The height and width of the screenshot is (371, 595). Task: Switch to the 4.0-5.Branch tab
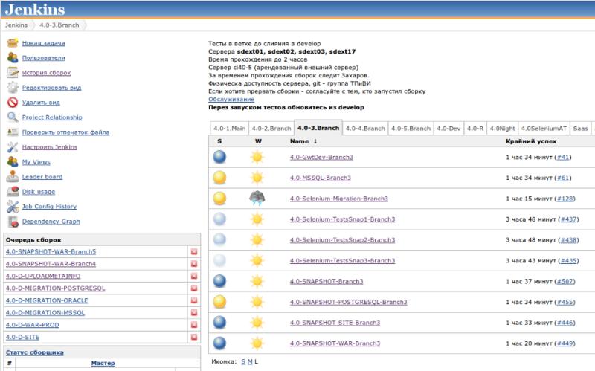pyautogui.click(x=411, y=129)
